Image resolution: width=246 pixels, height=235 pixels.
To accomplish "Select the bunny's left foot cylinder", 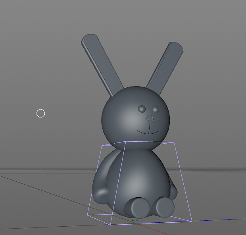I will pos(140,208).
